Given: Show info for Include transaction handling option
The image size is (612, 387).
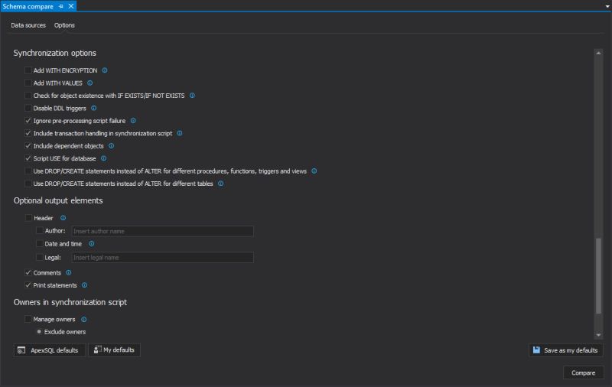Looking at the screenshot, I should (x=180, y=133).
